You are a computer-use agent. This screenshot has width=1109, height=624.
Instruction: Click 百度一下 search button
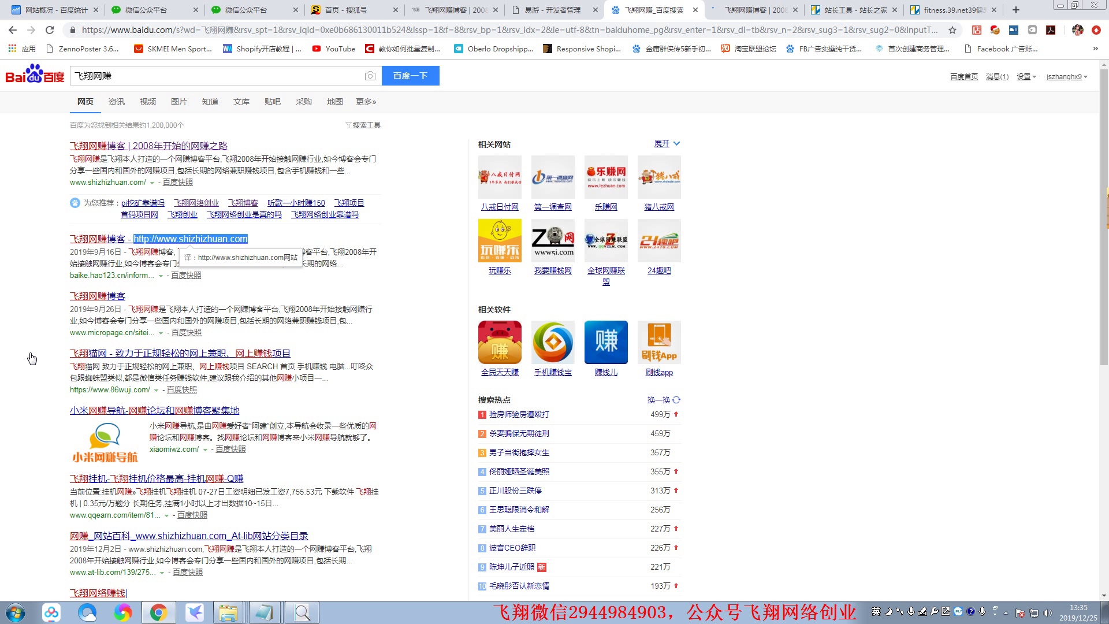411,76
